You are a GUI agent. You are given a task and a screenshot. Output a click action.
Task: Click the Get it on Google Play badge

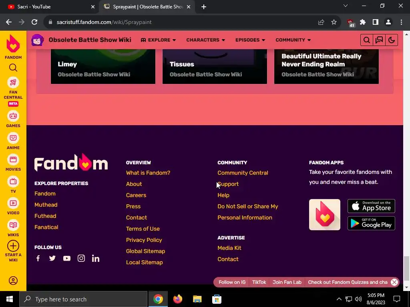point(371,223)
